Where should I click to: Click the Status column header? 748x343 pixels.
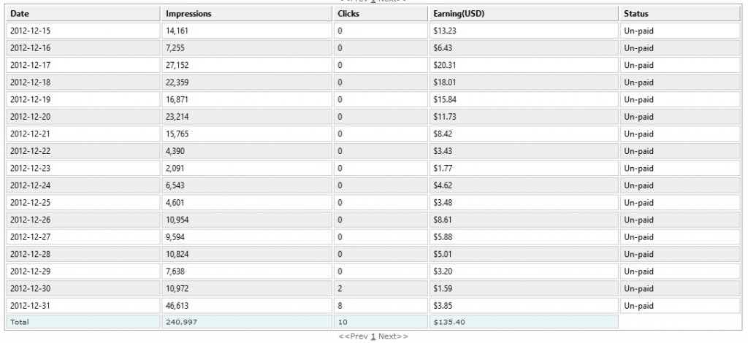(x=680, y=14)
